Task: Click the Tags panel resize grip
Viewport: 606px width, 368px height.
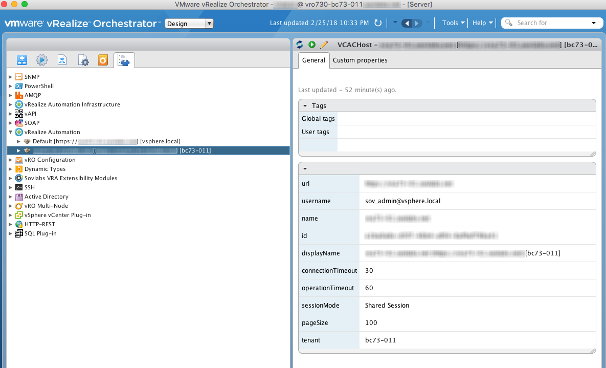Action: tap(593, 154)
